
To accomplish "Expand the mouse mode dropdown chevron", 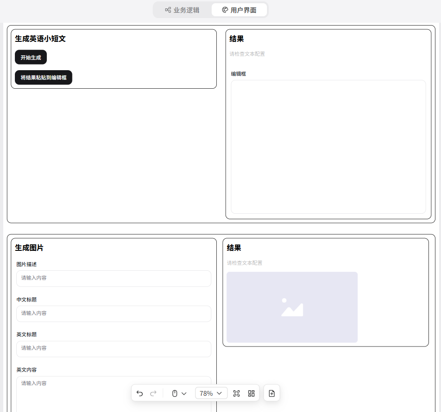I will point(184,393).
